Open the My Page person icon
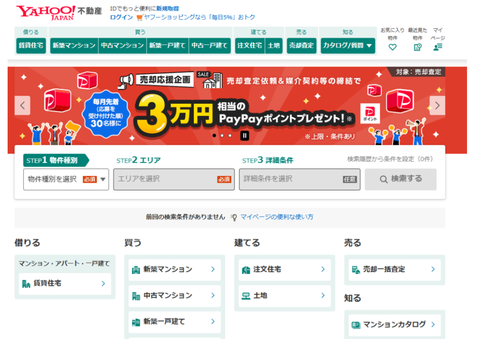 tap(438, 47)
